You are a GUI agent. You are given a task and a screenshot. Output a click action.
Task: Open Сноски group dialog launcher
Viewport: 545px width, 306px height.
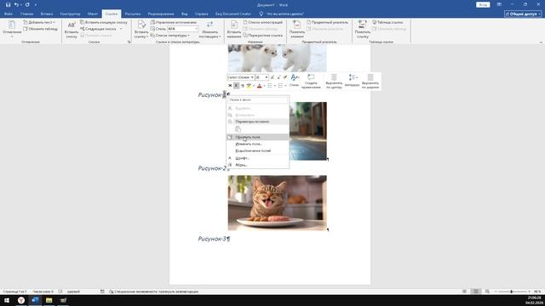pos(129,42)
